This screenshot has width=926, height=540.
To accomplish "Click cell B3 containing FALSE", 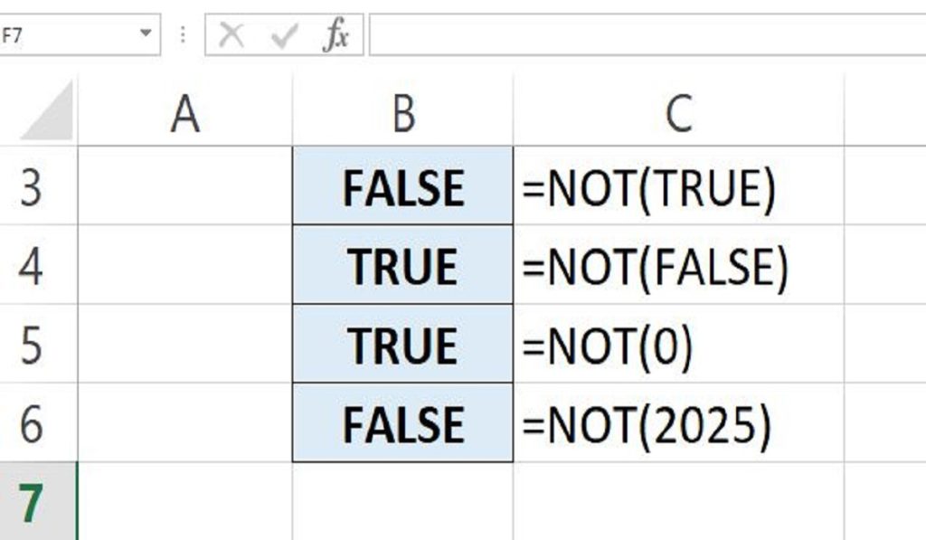I will [x=402, y=187].
